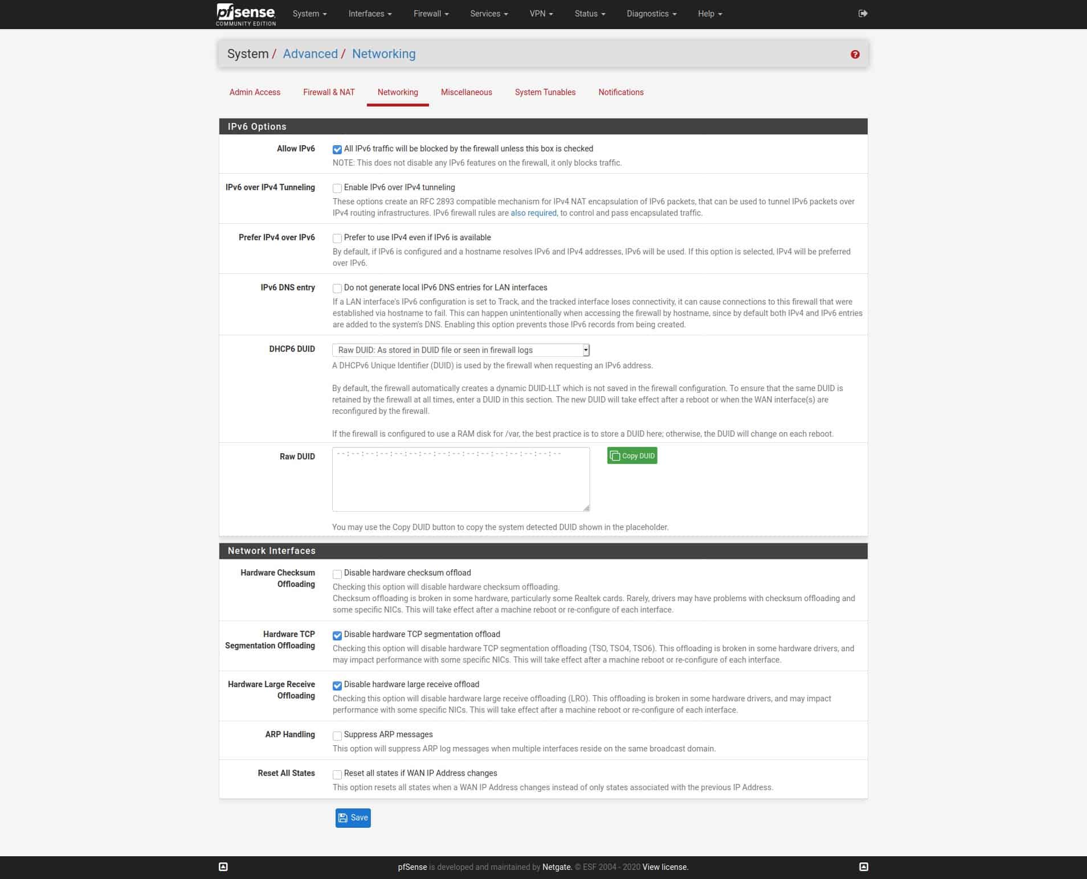
Task: Enable IPv6 over IPv4 tunneling checkbox
Action: tap(337, 188)
